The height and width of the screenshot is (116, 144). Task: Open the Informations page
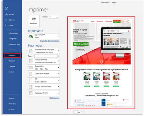pyautogui.click(x=13, y=33)
